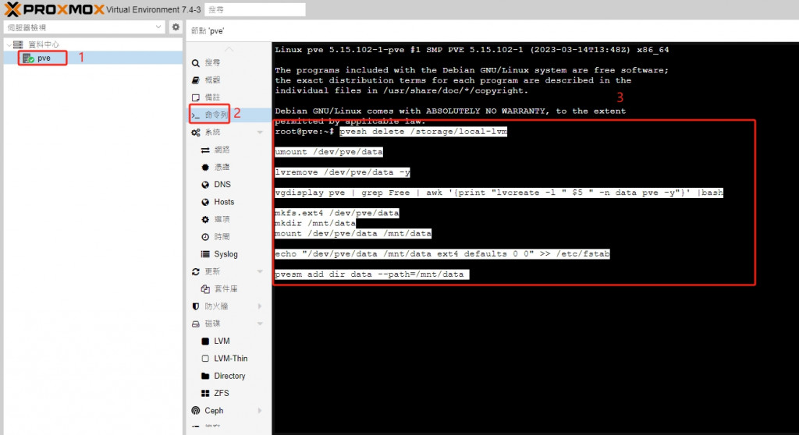Open the Search menu item (magnifier icon)
The image size is (799, 435).
(x=212, y=62)
